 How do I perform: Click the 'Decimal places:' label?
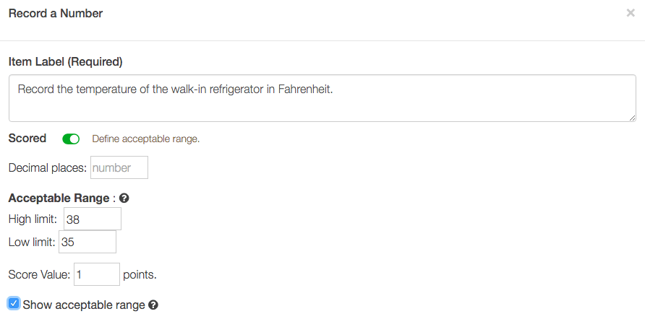48,168
